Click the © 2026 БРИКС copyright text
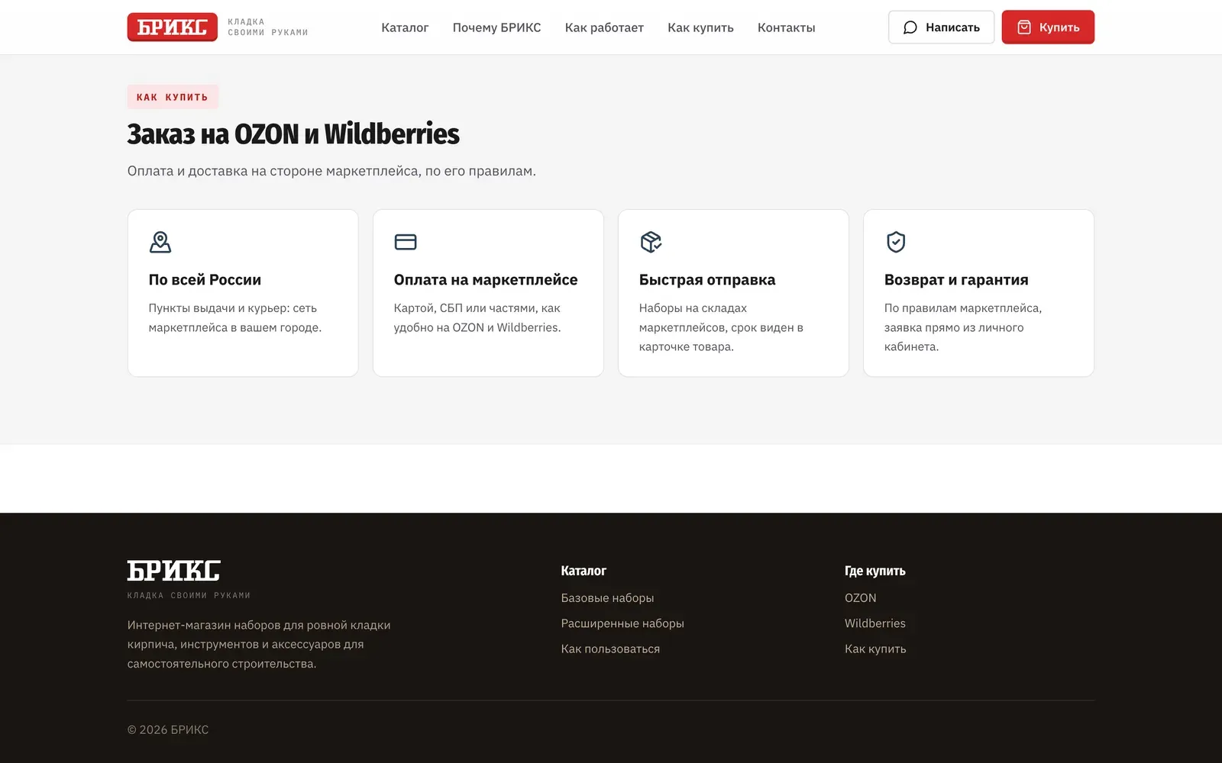1222x763 pixels. click(168, 730)
